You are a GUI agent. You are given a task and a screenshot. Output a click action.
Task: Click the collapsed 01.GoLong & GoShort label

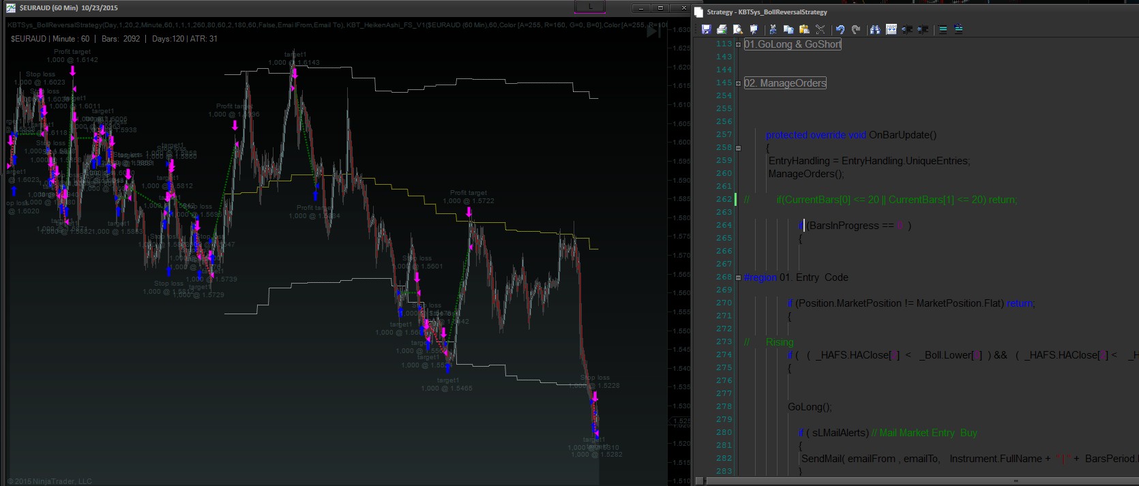(793, 44)
